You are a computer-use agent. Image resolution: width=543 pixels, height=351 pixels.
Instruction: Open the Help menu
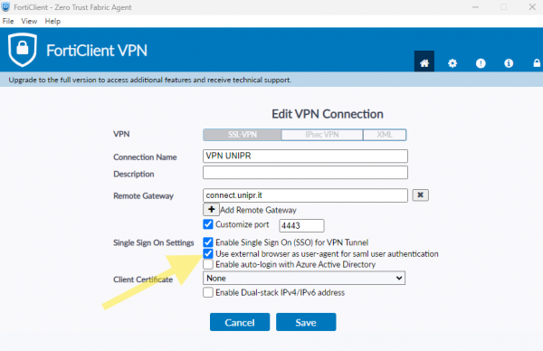52,21
